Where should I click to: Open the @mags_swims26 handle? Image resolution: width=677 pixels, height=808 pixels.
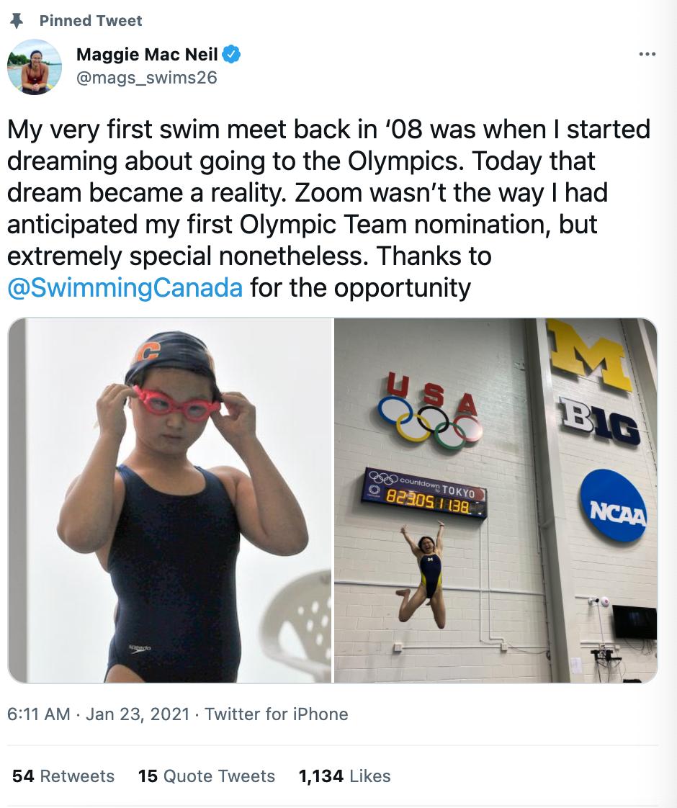147,77
